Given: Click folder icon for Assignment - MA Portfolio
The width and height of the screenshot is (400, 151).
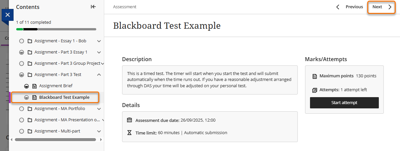Looking at the screenshot, I should click(30, 109).
